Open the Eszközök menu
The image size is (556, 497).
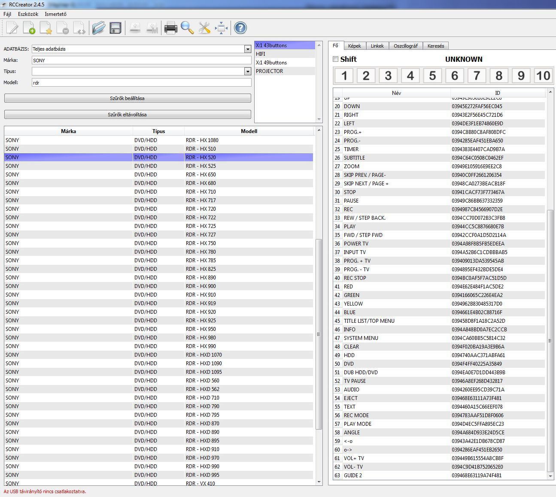point(28,14)
